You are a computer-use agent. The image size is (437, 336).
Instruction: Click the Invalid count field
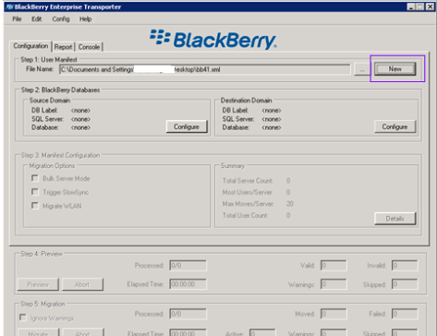click(405, 266)
